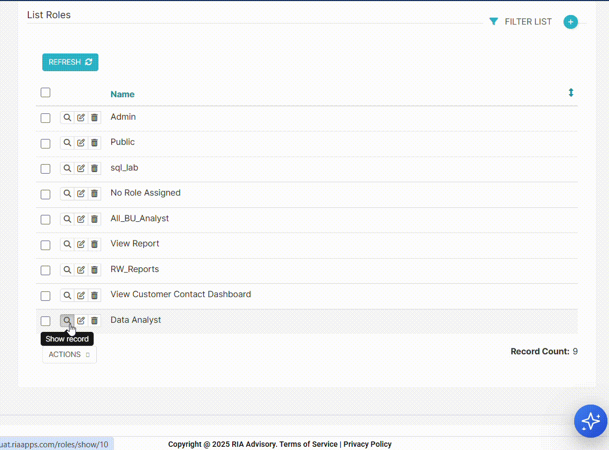Check the No Role Assigned checkbox

45,194
